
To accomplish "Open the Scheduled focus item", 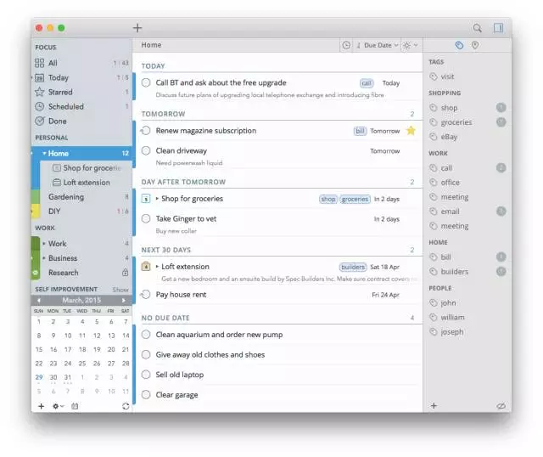I will coord(66,106).
